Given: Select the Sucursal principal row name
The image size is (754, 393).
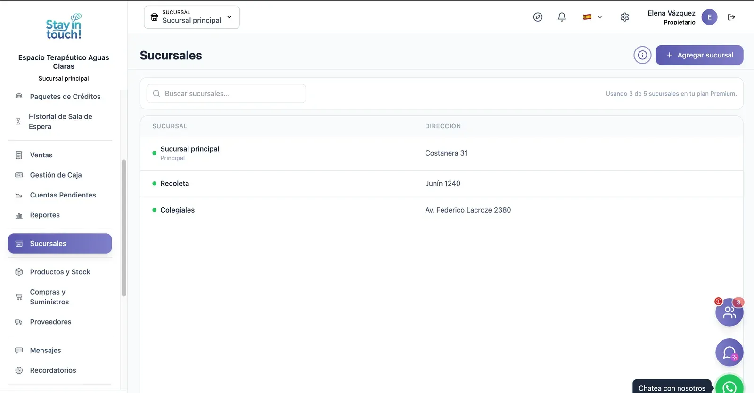Looking at the screenshot, I should [x=190, y=149].
